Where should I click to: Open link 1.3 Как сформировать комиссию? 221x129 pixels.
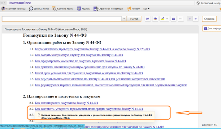coord(80,61)
